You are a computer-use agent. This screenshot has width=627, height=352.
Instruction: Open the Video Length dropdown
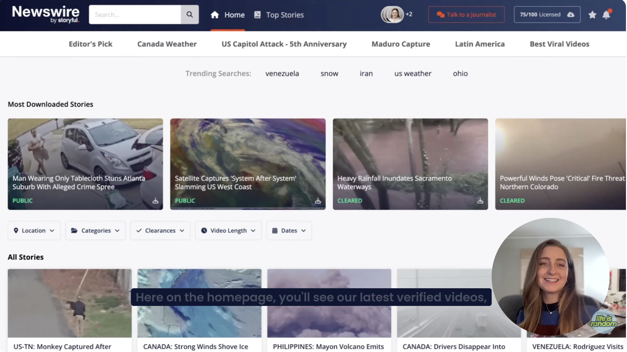coord(228,230)
